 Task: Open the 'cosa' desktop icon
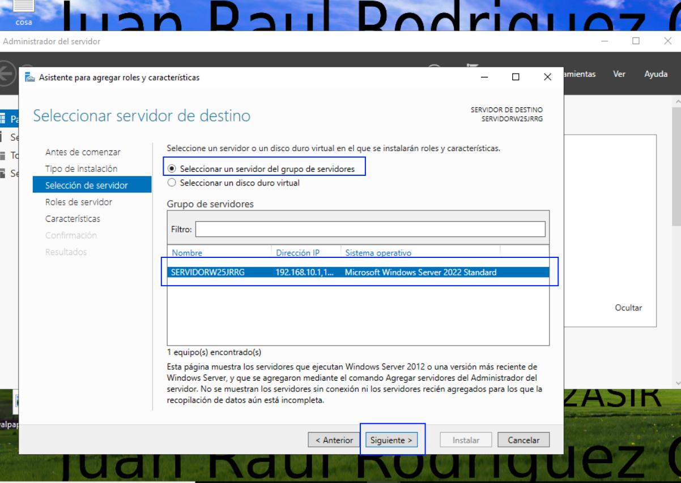tap(23, 12)
